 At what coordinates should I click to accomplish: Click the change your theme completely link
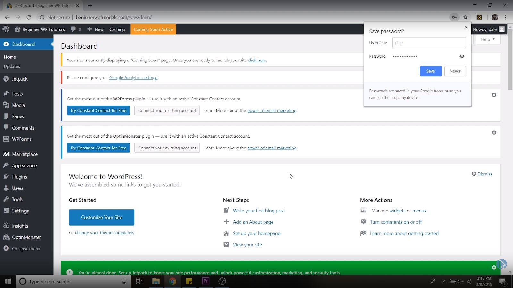tap(105, 233)
